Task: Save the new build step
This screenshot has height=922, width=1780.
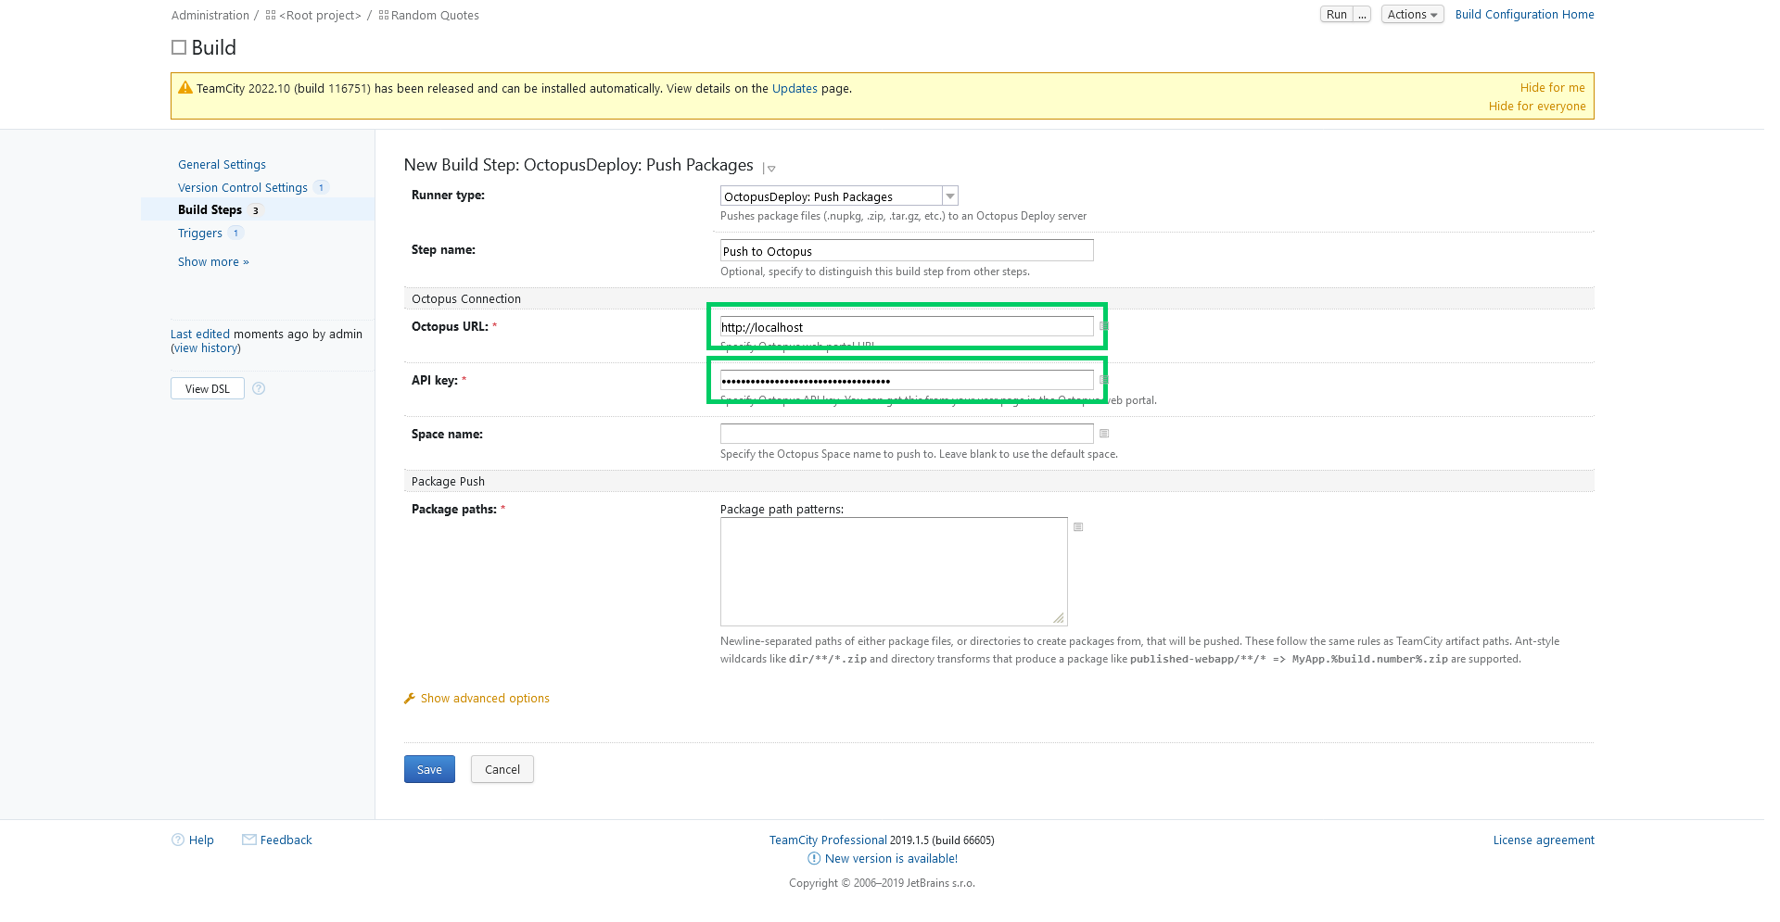Action: click(x=429, y=769)
